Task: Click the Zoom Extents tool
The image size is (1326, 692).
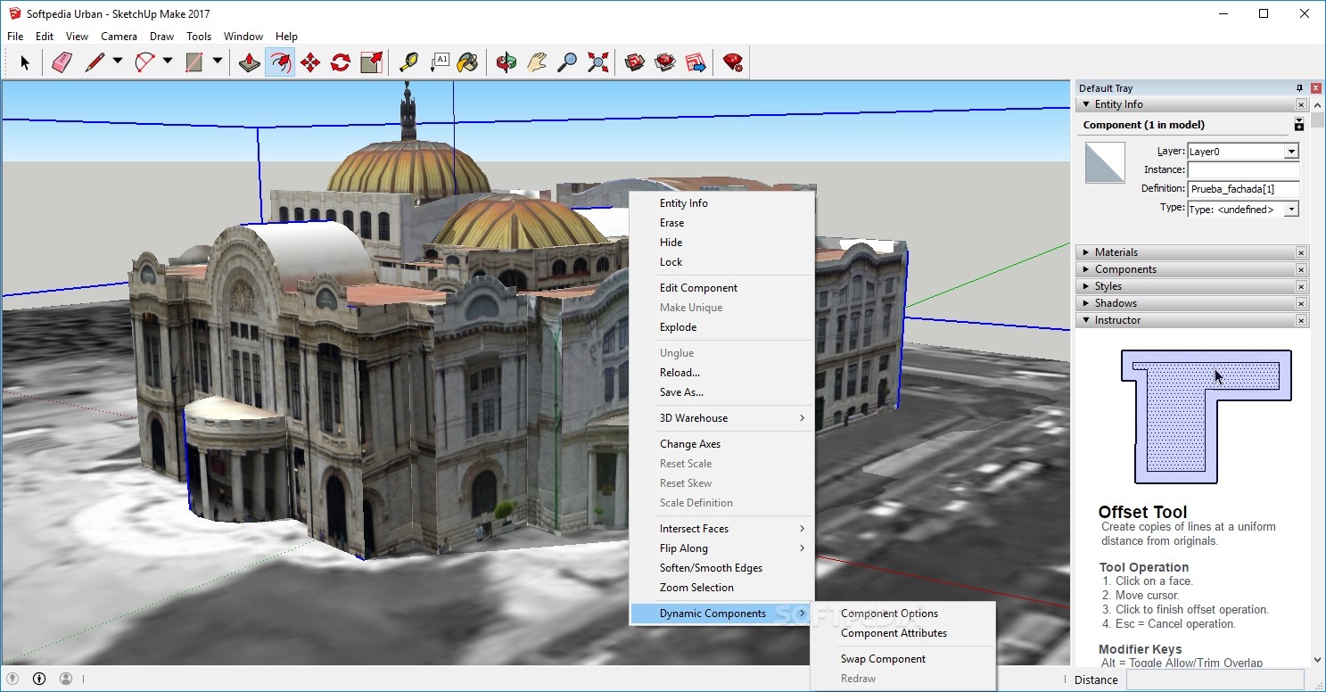Action: (x=597, y=62)
